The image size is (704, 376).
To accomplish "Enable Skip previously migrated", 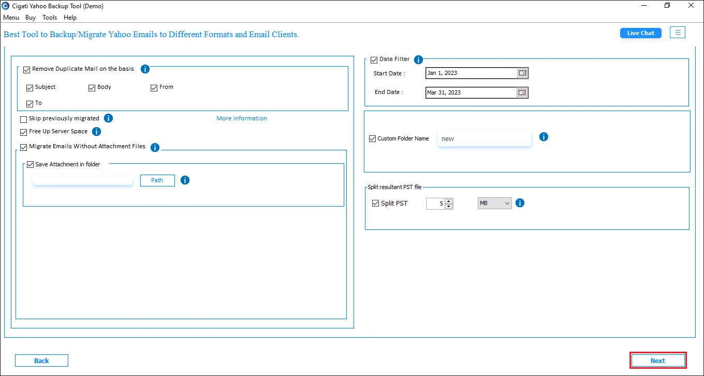I will 24,119.
